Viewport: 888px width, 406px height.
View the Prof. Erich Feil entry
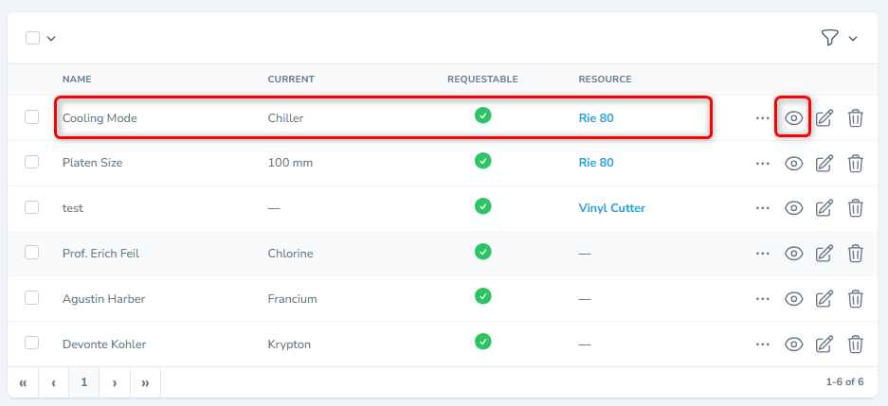click(794, 253)
